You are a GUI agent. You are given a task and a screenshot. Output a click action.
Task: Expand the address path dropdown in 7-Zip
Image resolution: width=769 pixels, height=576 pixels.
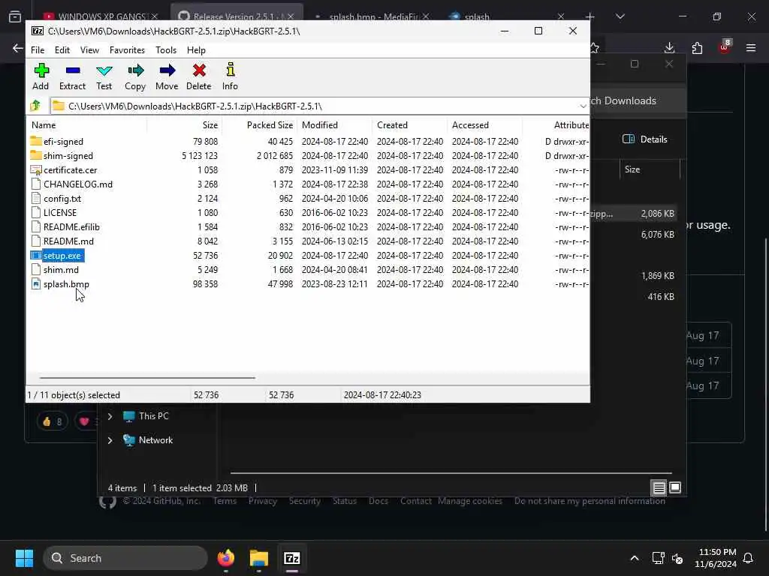pyautogui.click(x=582, y=106)
